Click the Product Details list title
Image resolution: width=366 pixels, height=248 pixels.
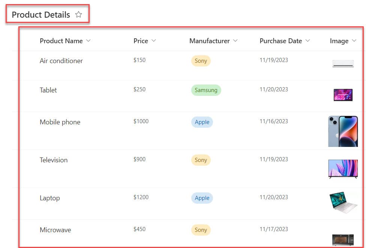(x=41, y=15)
